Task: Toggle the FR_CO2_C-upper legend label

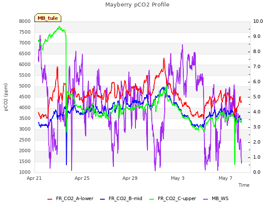Action: [x=177, y=198]
